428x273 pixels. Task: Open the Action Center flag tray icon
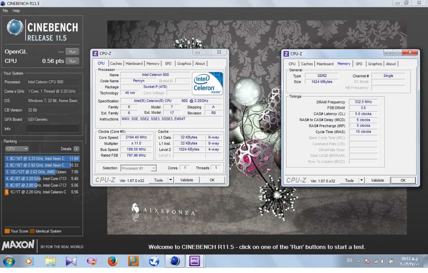367,261
